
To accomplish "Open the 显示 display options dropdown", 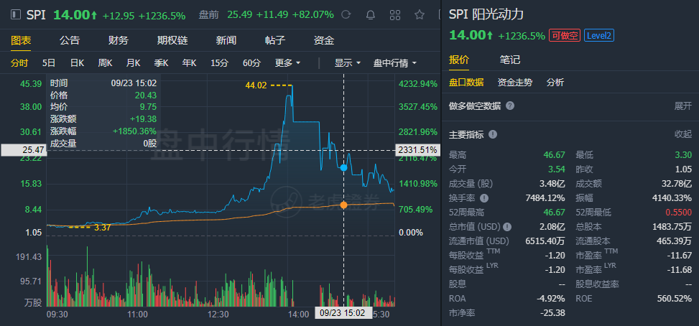I will pos(348,63).
